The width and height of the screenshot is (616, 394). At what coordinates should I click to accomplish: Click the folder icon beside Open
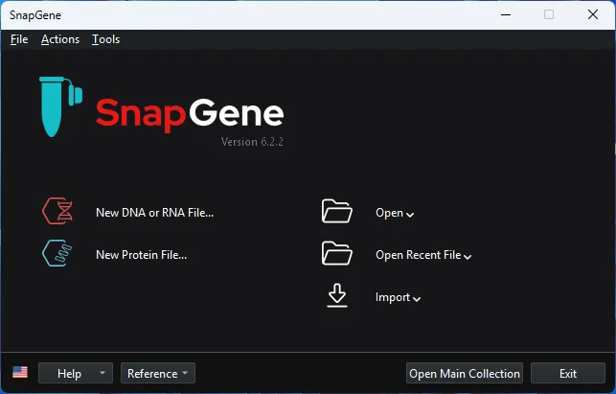336,211
